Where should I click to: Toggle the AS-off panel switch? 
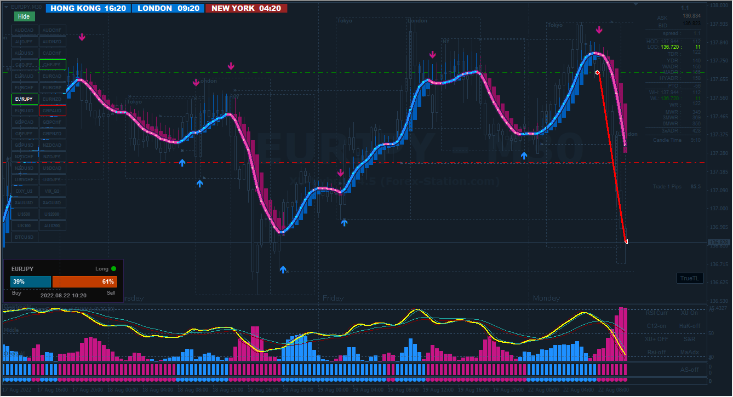[x=689, y=370]
